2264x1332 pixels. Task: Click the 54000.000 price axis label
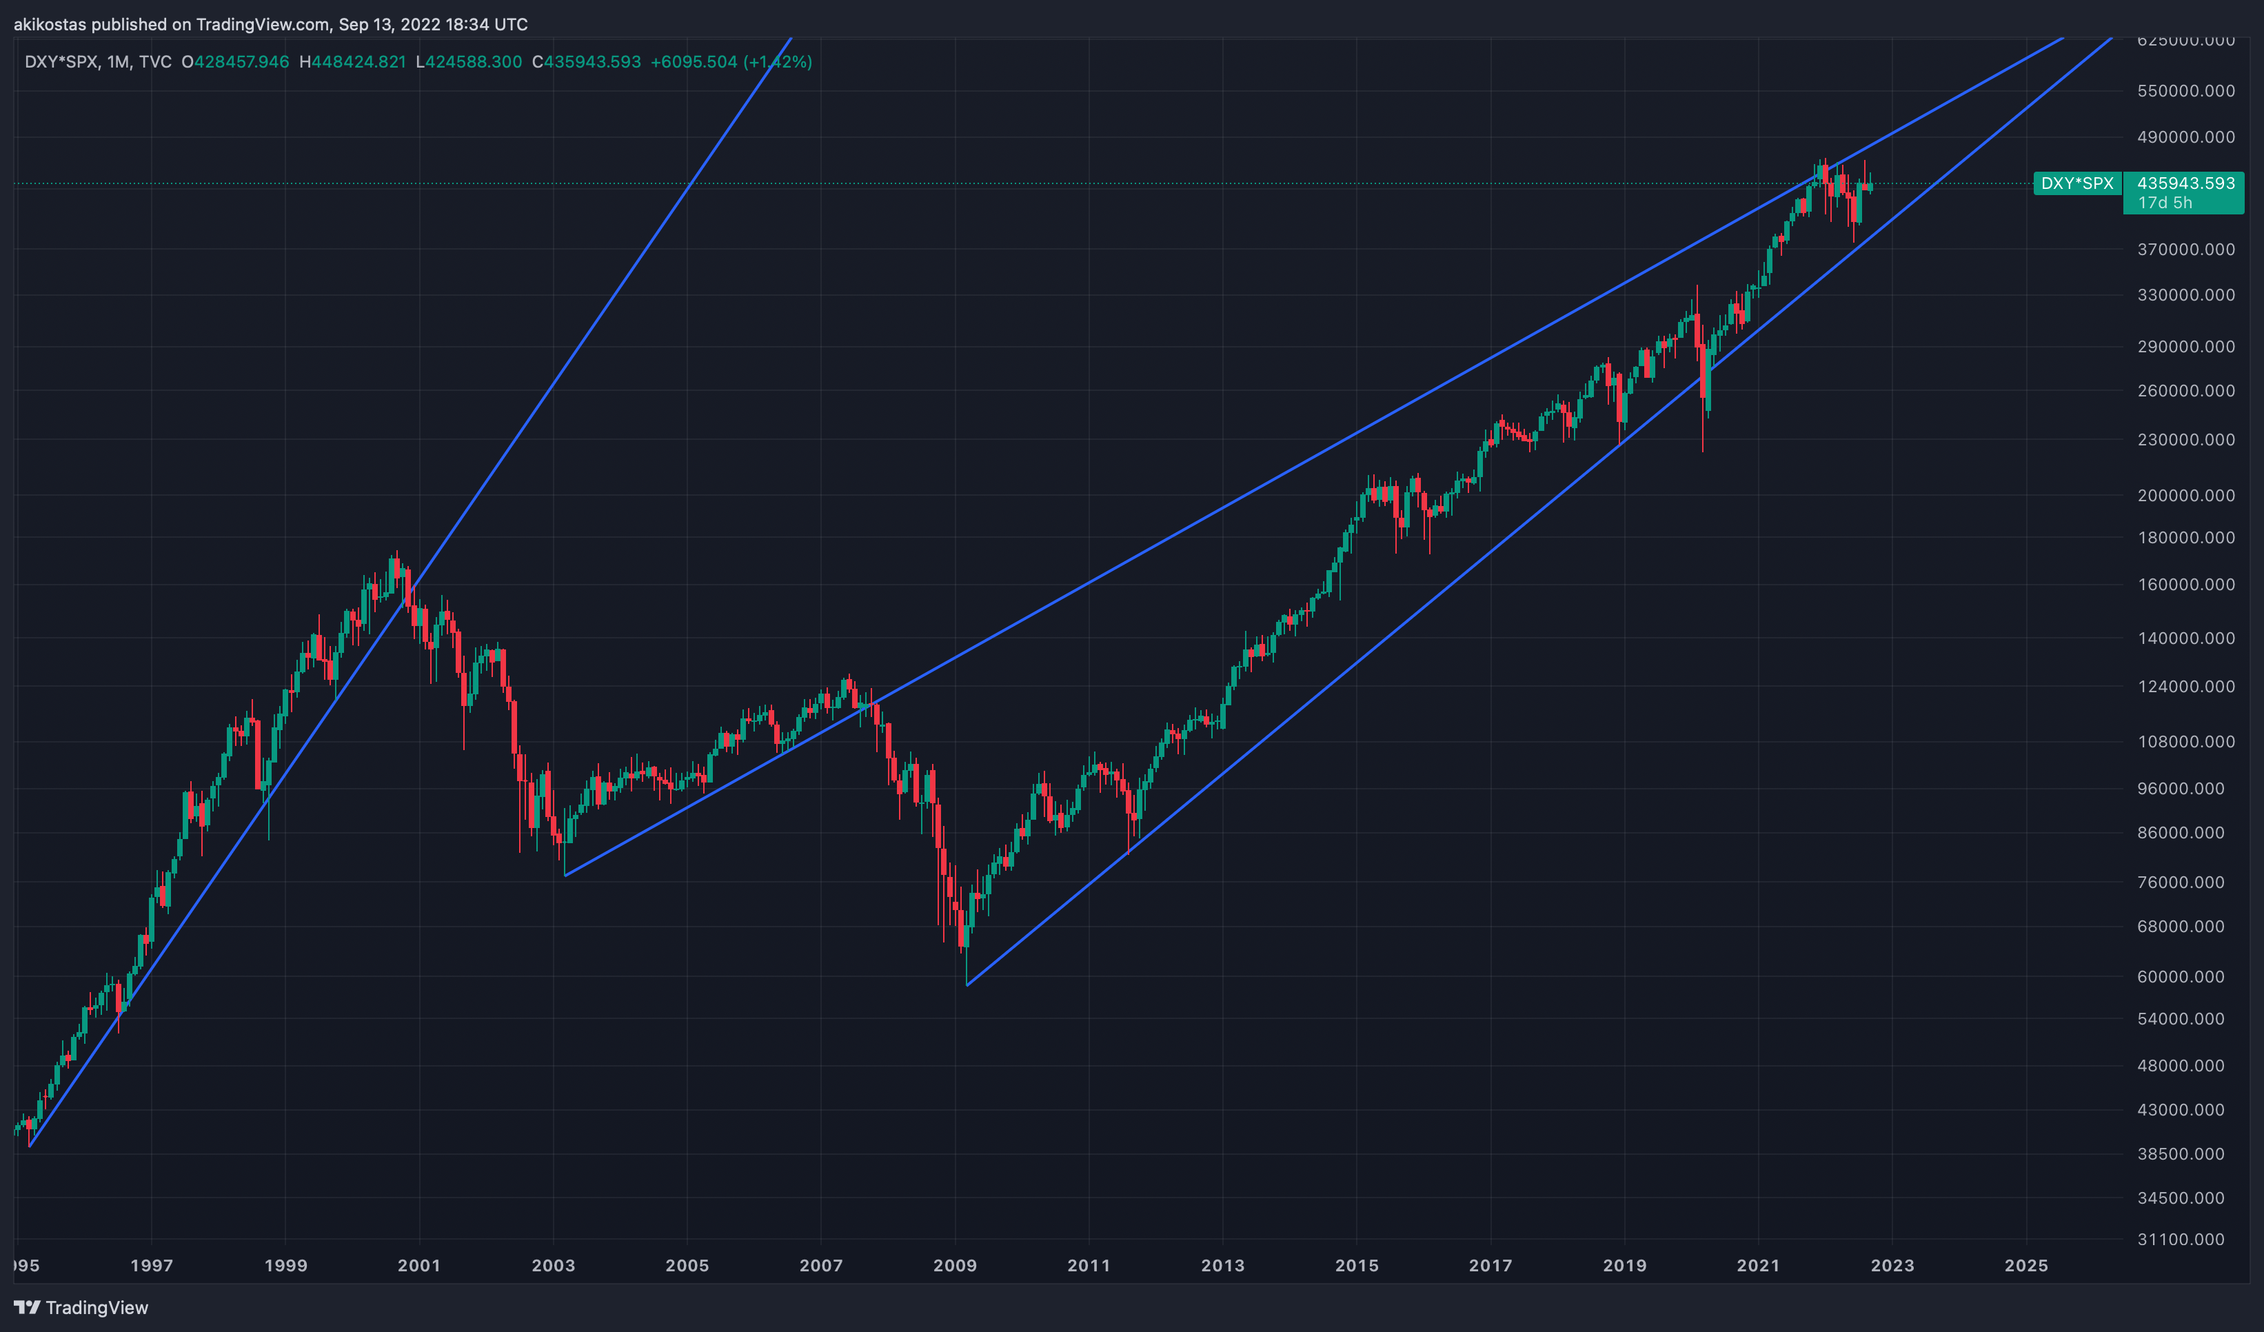2181,1018
